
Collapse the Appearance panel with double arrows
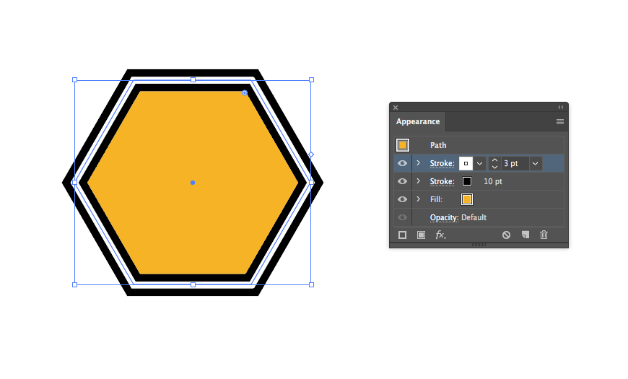pos(561,108)
